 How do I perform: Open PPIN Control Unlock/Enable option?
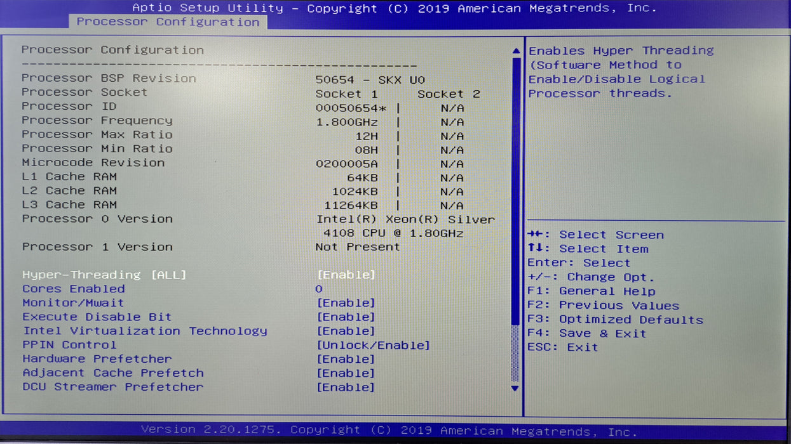[x=374, y=346]
